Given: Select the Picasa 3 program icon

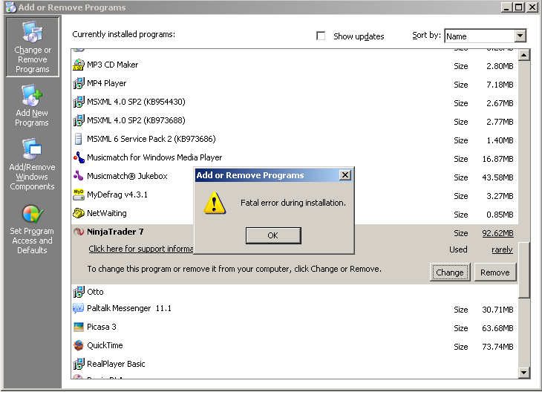Looking at the screenshot, I should [x=79, y=327].
